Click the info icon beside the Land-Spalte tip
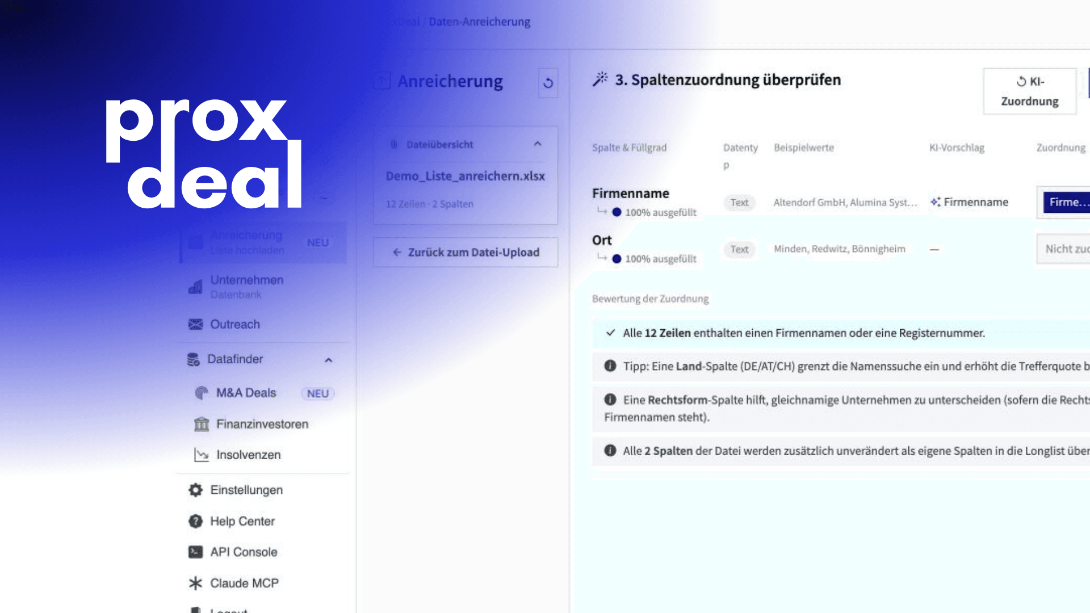 pos(610,366)
